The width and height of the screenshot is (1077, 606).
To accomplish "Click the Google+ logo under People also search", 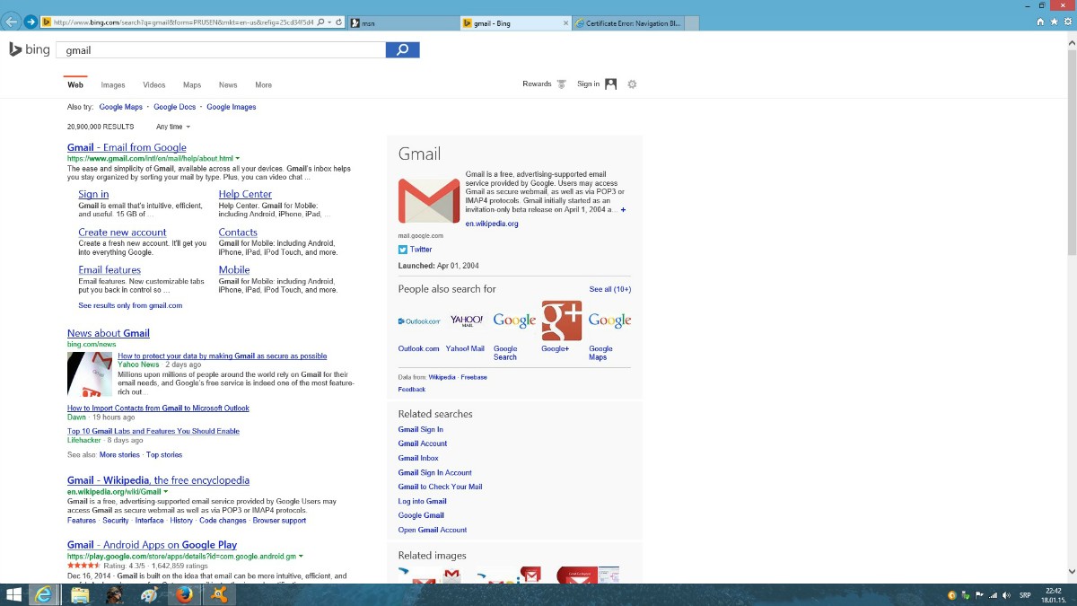I will pos(561,321).
